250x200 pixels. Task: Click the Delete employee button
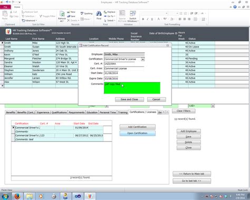[188, 142]
